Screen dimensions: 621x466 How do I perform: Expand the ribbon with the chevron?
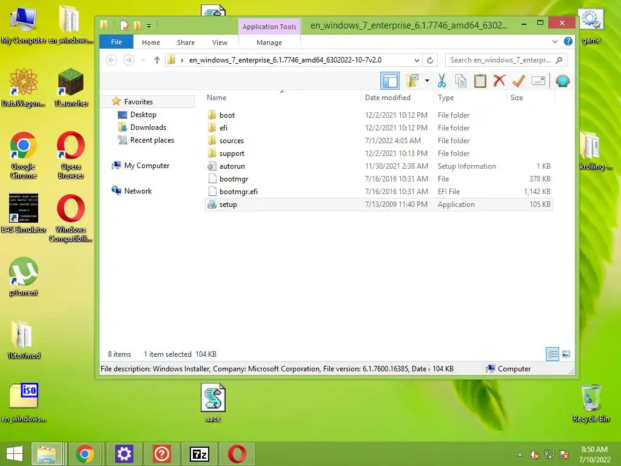click(x=555, y=41)
